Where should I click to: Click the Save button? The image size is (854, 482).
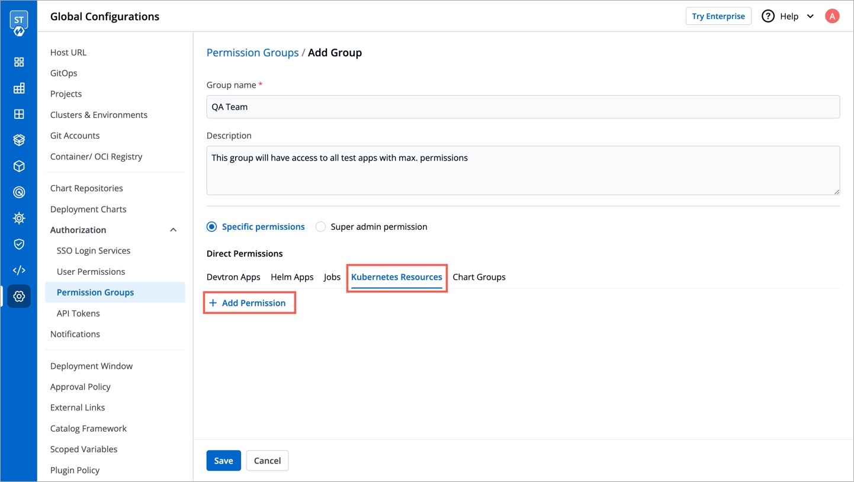click(223, 461)
